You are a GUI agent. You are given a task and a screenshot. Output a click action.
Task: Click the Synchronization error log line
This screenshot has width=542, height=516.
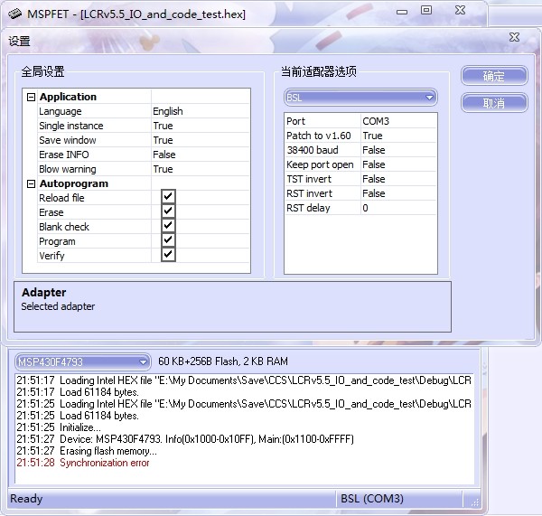(x=83, y=463)
